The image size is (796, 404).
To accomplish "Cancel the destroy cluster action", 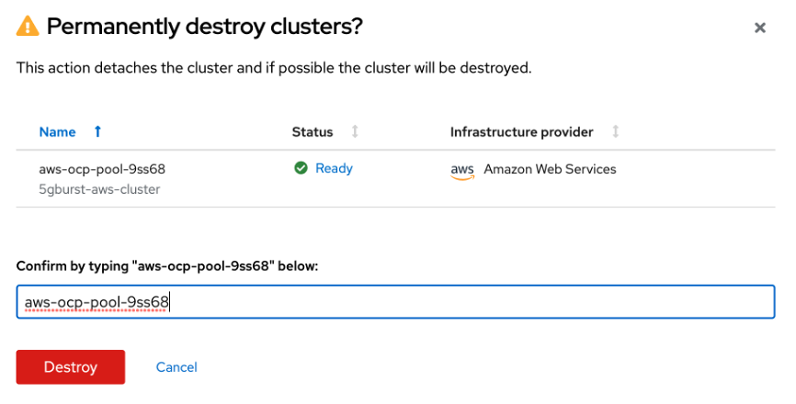I will click(x=176, y=367).
